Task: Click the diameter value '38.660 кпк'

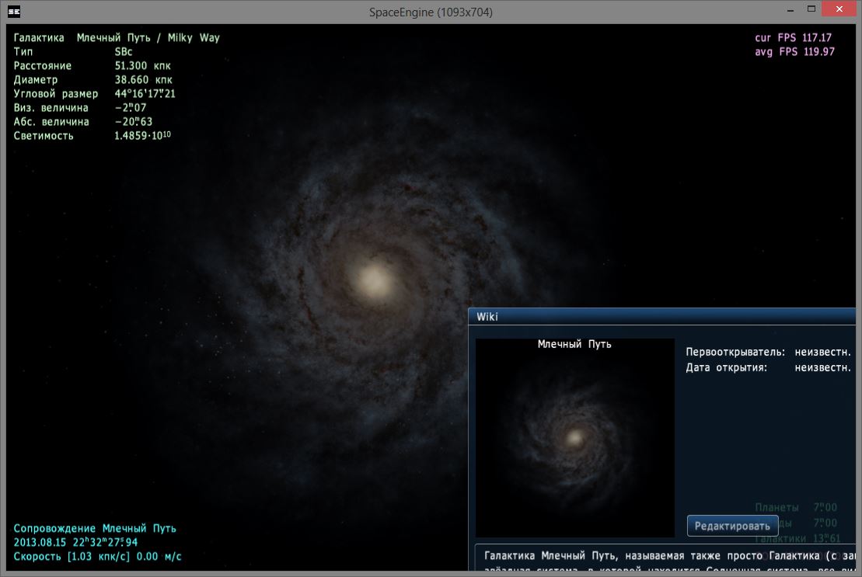Action: pyautogui.click(x=143, y=80)
